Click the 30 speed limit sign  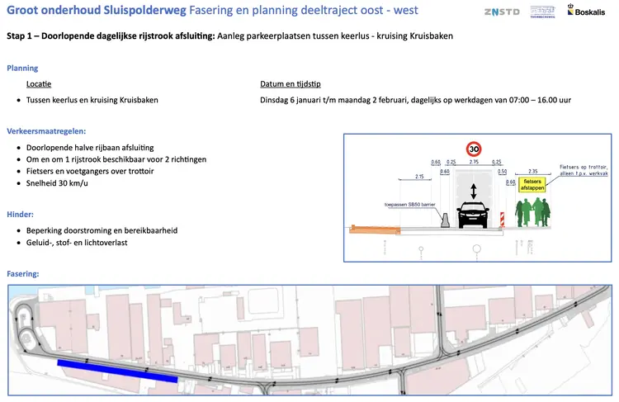(474, 149)
